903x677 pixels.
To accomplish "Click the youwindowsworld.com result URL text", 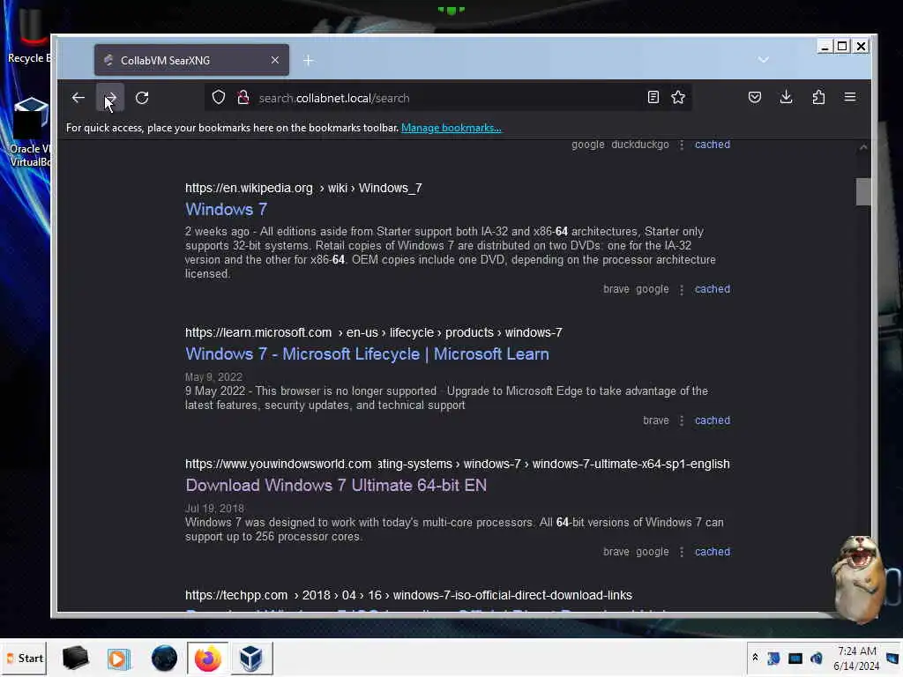I will coord(458,464).
